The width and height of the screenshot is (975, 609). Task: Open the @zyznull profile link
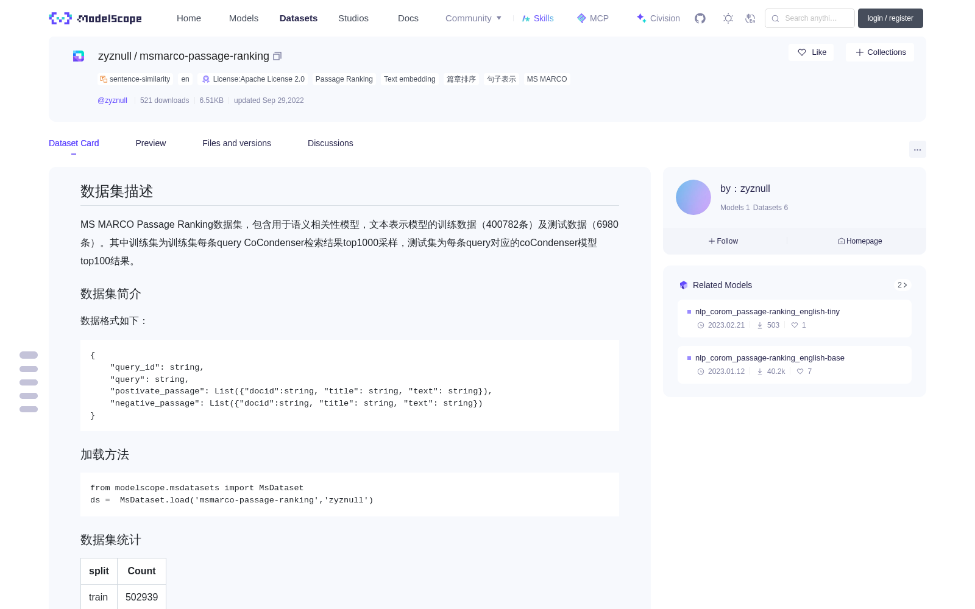(x=112, y=100)
